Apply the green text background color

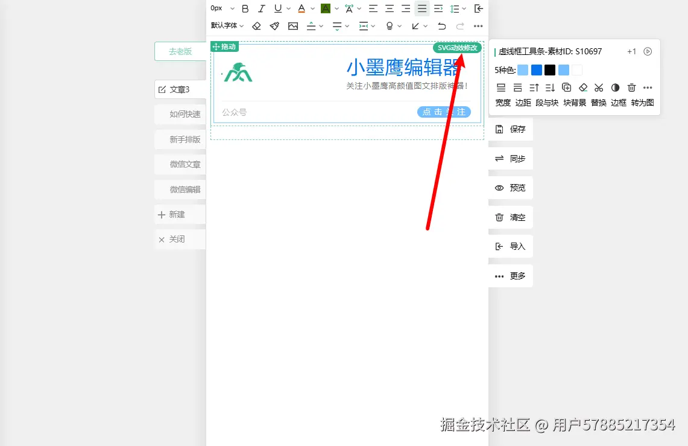[326, 8]
